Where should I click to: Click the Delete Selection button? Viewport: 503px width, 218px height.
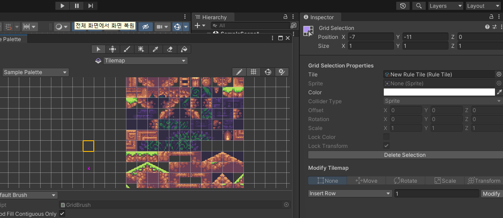pos(405,155)
